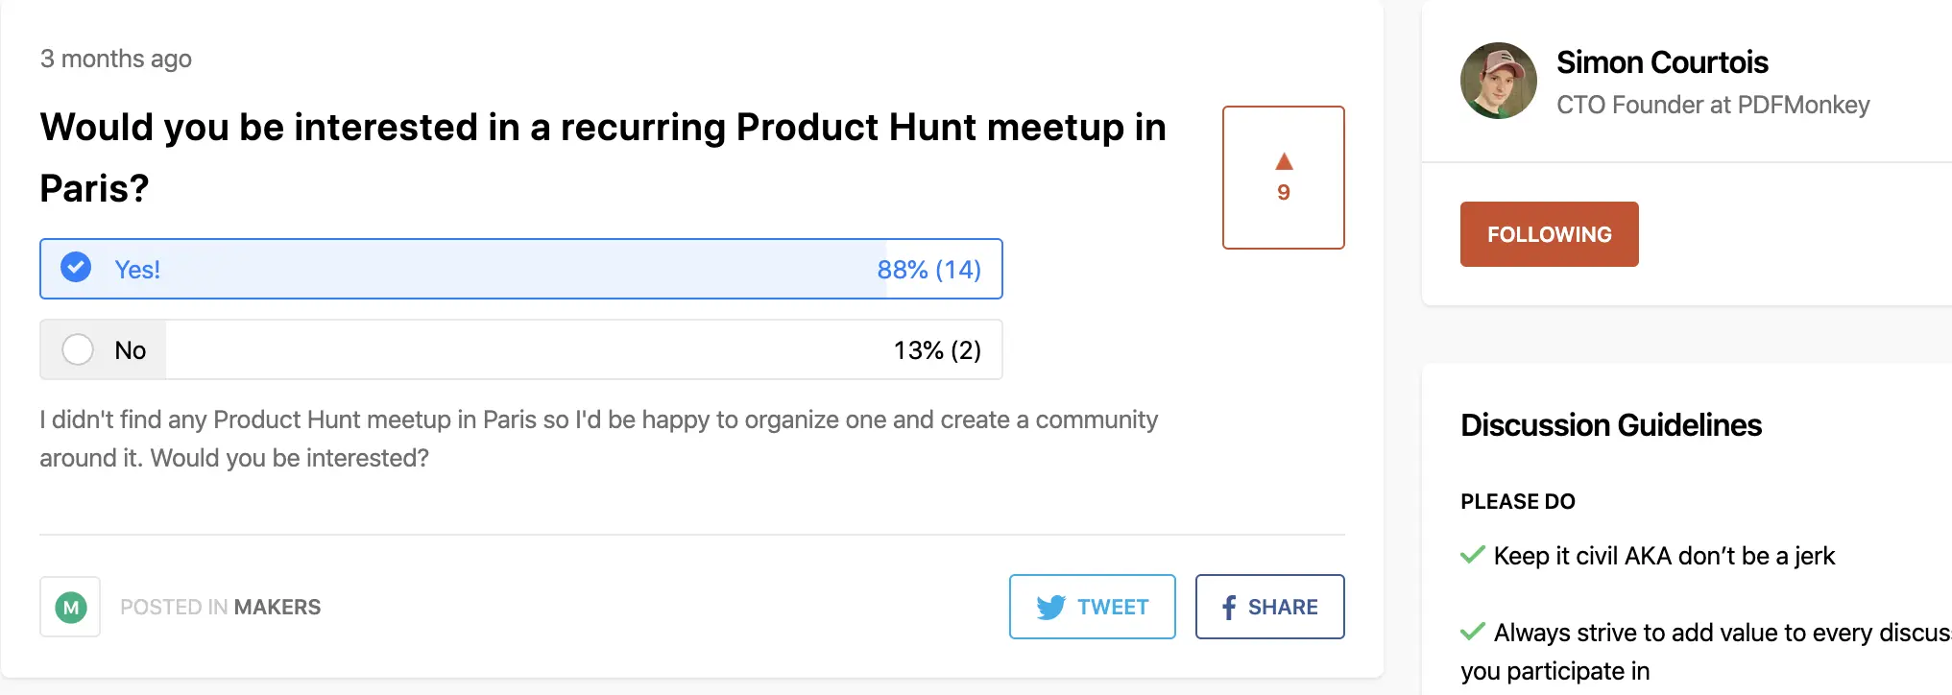Open Simon Courtois's profile name link

1661,62
